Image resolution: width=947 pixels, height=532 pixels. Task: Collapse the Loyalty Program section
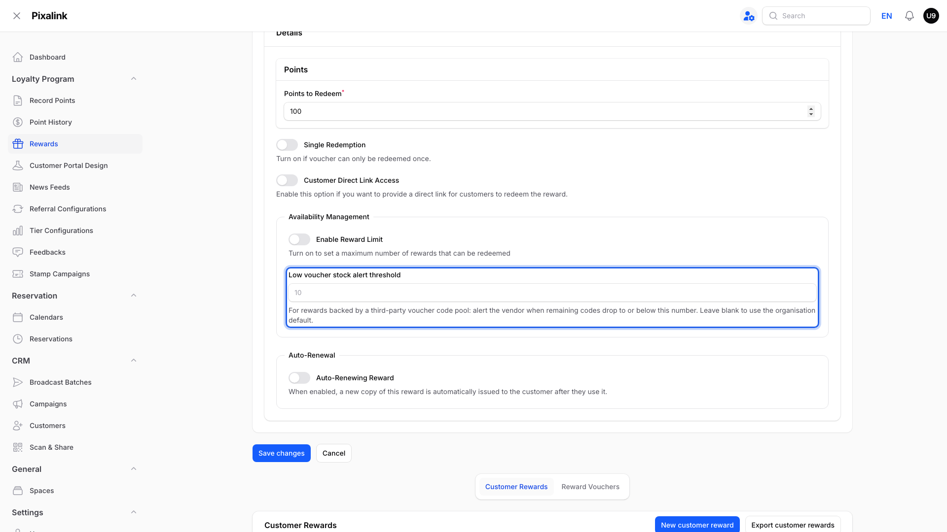134,79
